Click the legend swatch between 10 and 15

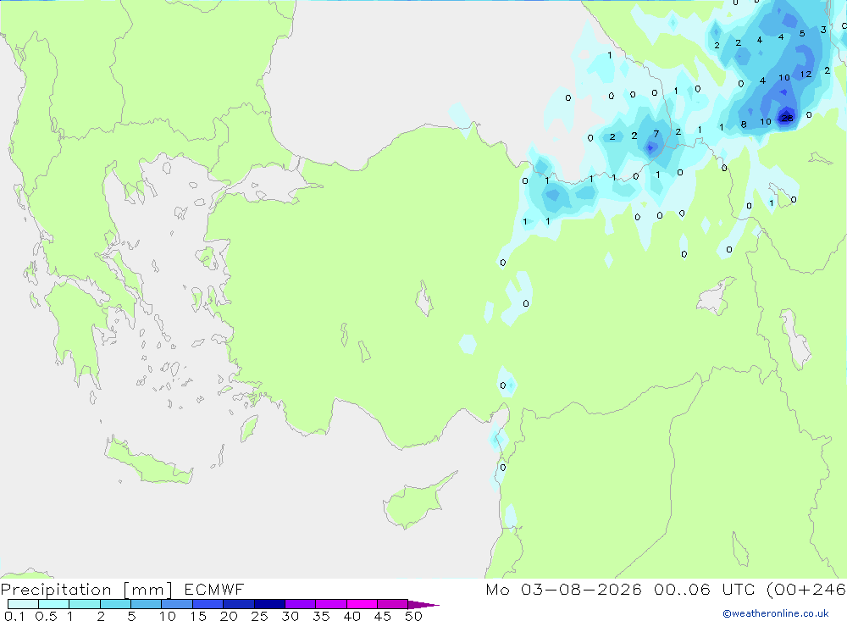point(177,604)
